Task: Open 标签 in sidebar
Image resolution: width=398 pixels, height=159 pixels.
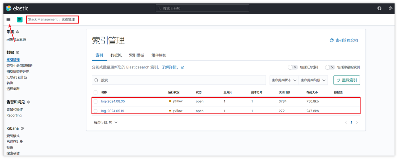Action: click(10, 148)
